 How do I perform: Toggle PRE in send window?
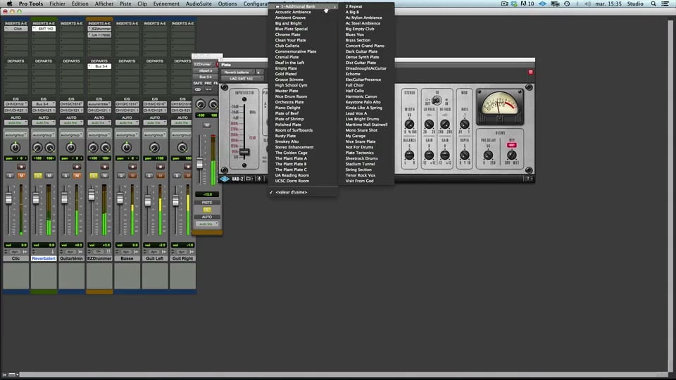point(208,83)
